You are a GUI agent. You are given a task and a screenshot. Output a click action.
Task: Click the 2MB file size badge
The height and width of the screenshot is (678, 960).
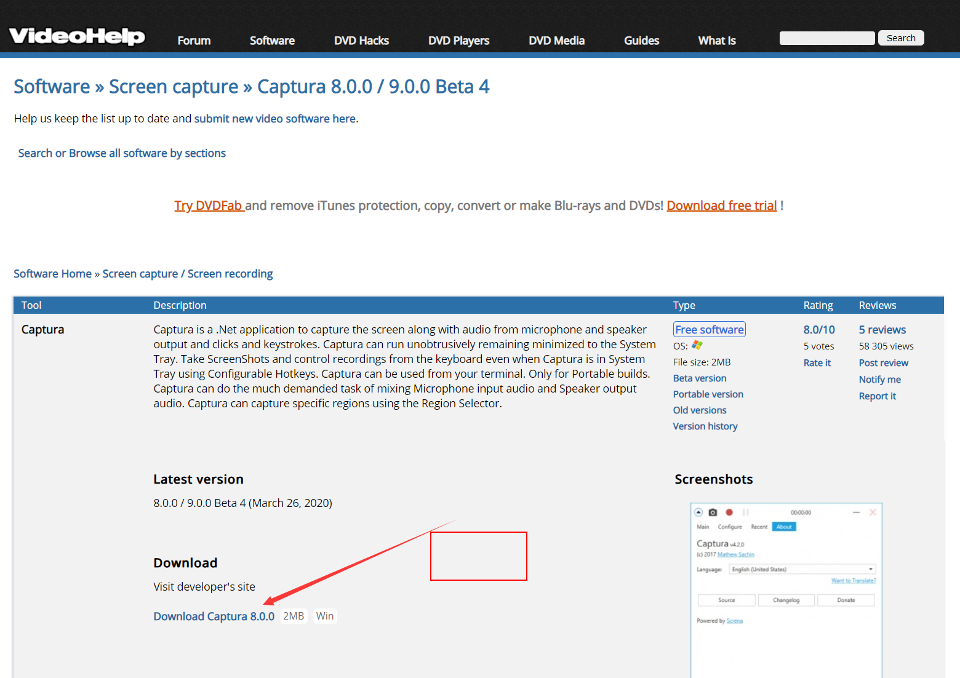294,615
